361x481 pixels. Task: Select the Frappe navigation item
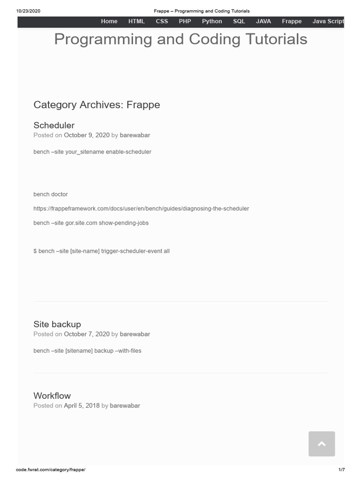click(x=291, y=21)
